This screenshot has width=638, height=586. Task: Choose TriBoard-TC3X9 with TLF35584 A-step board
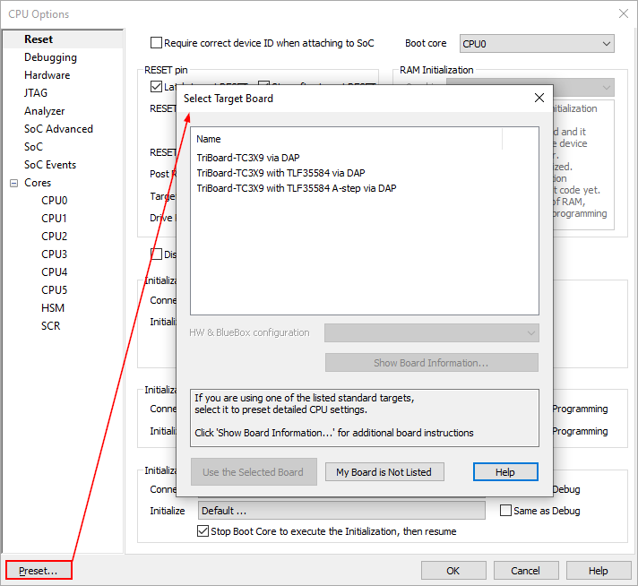point(296,188)
